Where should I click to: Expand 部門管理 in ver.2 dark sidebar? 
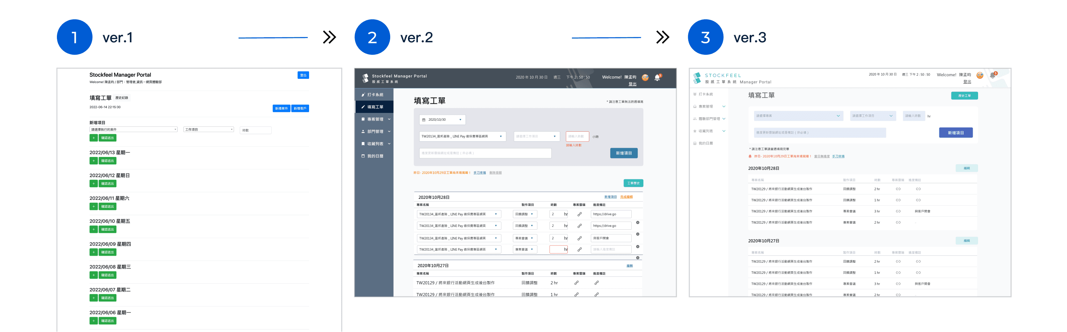point(376,131)
